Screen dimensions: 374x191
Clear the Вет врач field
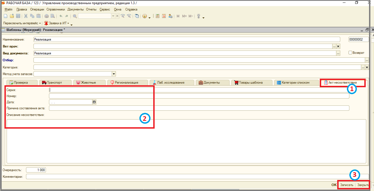tap(338, 46)
